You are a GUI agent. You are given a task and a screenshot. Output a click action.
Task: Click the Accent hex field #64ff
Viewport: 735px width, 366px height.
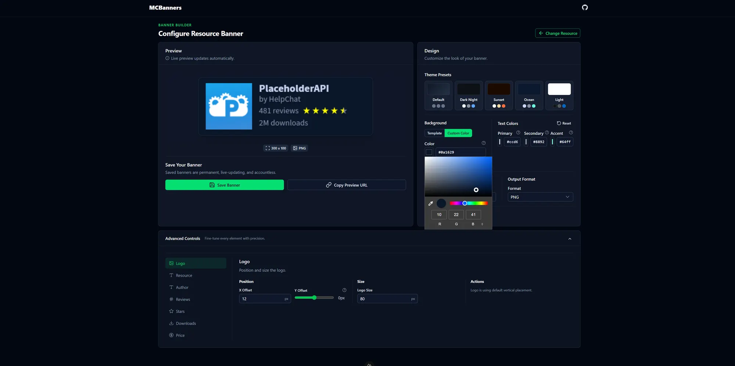[x=565, y=142]
